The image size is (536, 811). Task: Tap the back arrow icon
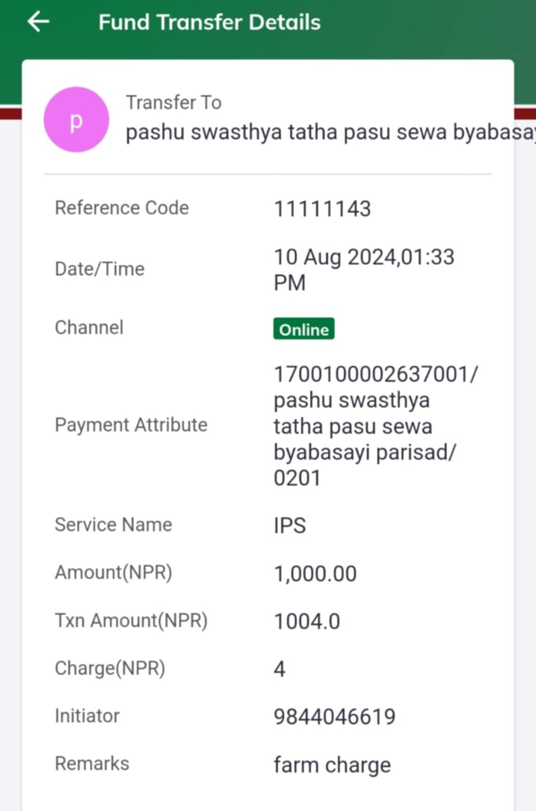[x=39, y=22]
